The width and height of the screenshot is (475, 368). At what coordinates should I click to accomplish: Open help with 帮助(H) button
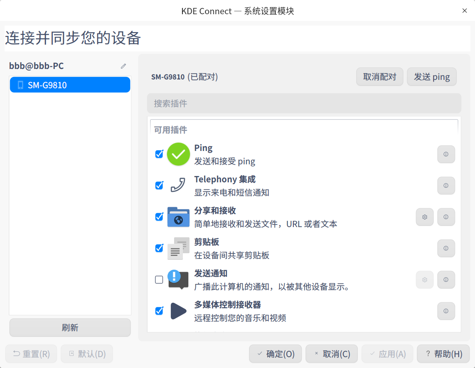(443, 354)
